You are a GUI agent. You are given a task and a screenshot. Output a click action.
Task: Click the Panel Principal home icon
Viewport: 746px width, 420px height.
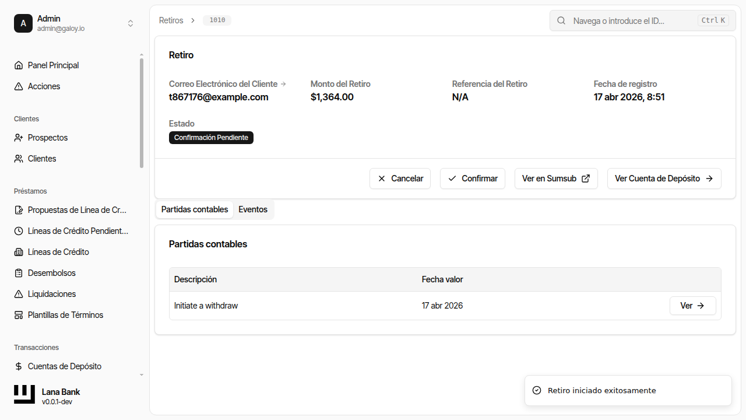click(19, 65)
